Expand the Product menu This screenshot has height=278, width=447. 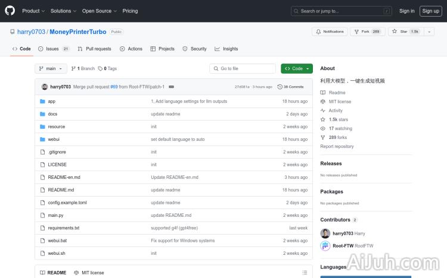pyautogui.click(x=33, y=11)
